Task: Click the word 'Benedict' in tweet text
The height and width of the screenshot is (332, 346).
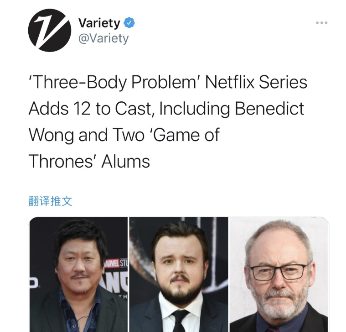Action: (269, 108)
